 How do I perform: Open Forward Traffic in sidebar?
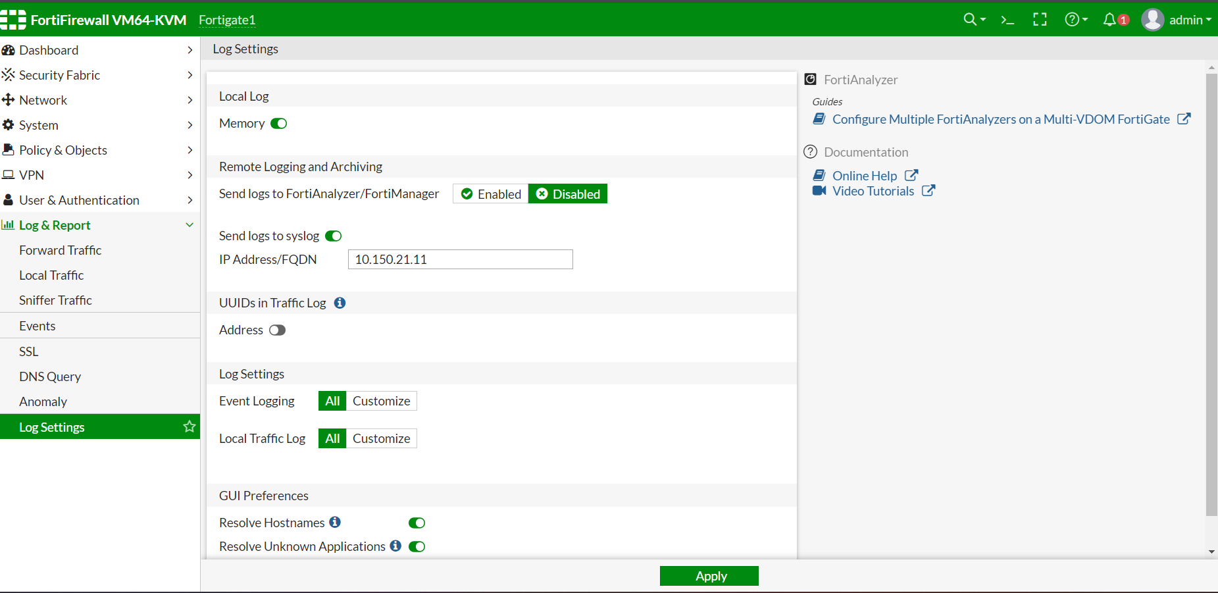[x=61, y=250]
